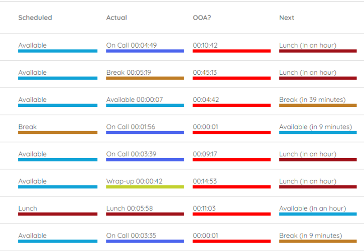Select the On Call 00:04:49 status

[132, 46]
